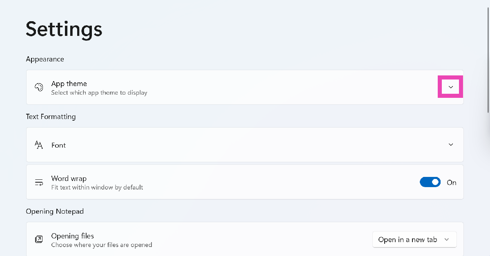Turn off the Word wrap toggle
This screenshot has height=256, width=490.
pos(430,182)
